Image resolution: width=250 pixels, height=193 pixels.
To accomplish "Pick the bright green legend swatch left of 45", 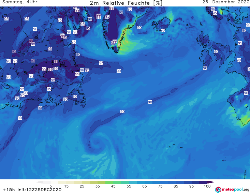I will click(x=109, y=182).
